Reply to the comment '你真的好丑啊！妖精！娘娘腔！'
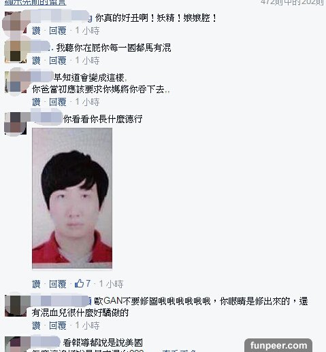Screen dimensions: 326x352 [58, 31]
